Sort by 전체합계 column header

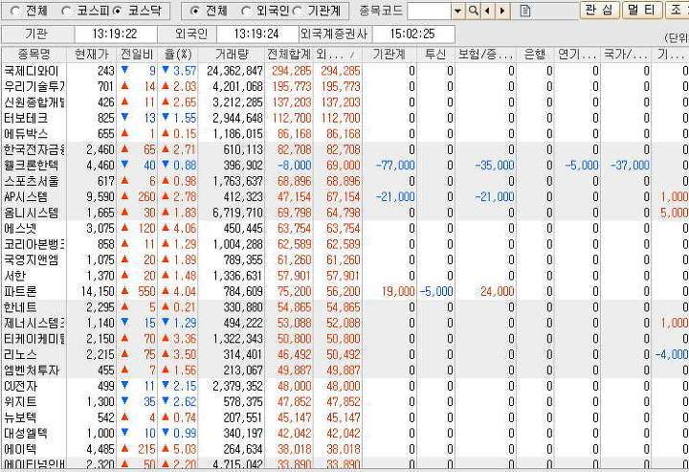[289, 54]
